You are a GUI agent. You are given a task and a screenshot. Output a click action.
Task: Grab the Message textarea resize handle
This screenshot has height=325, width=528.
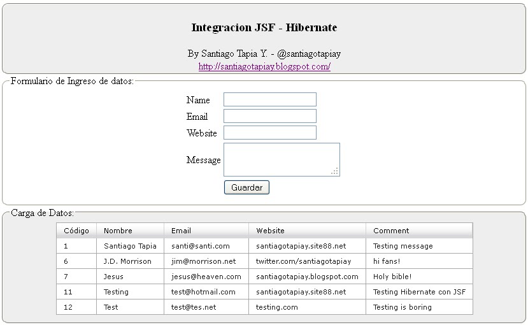(x=334, y=171)
